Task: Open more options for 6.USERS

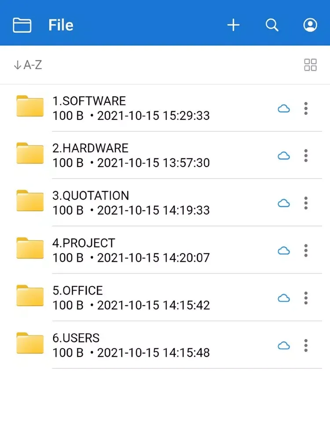Action: [x=306, y=345]
